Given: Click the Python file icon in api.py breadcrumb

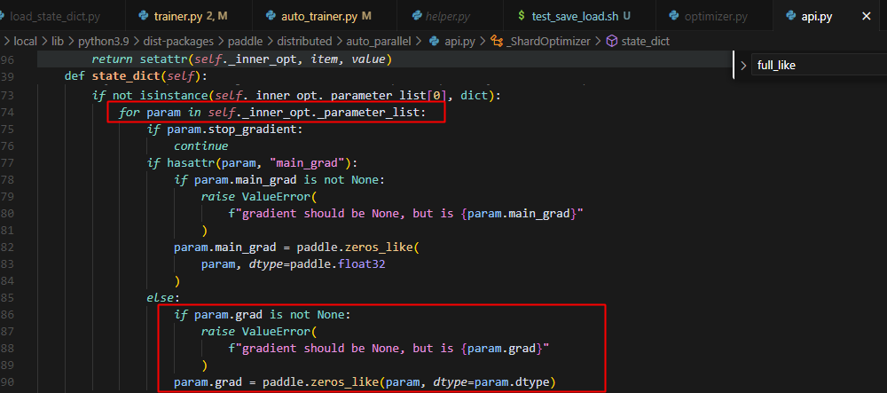Looking at the screenshot, I should pyautogui.click(x=435, y=41).
